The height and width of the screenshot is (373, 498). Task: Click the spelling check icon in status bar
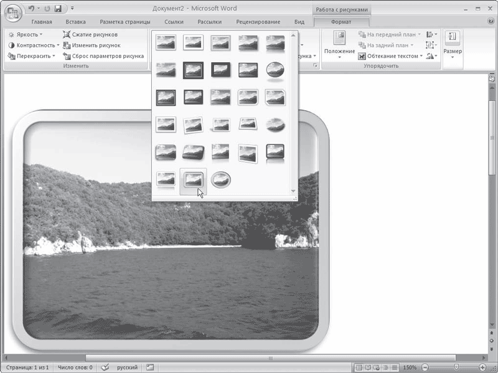(x=105, y=367)
